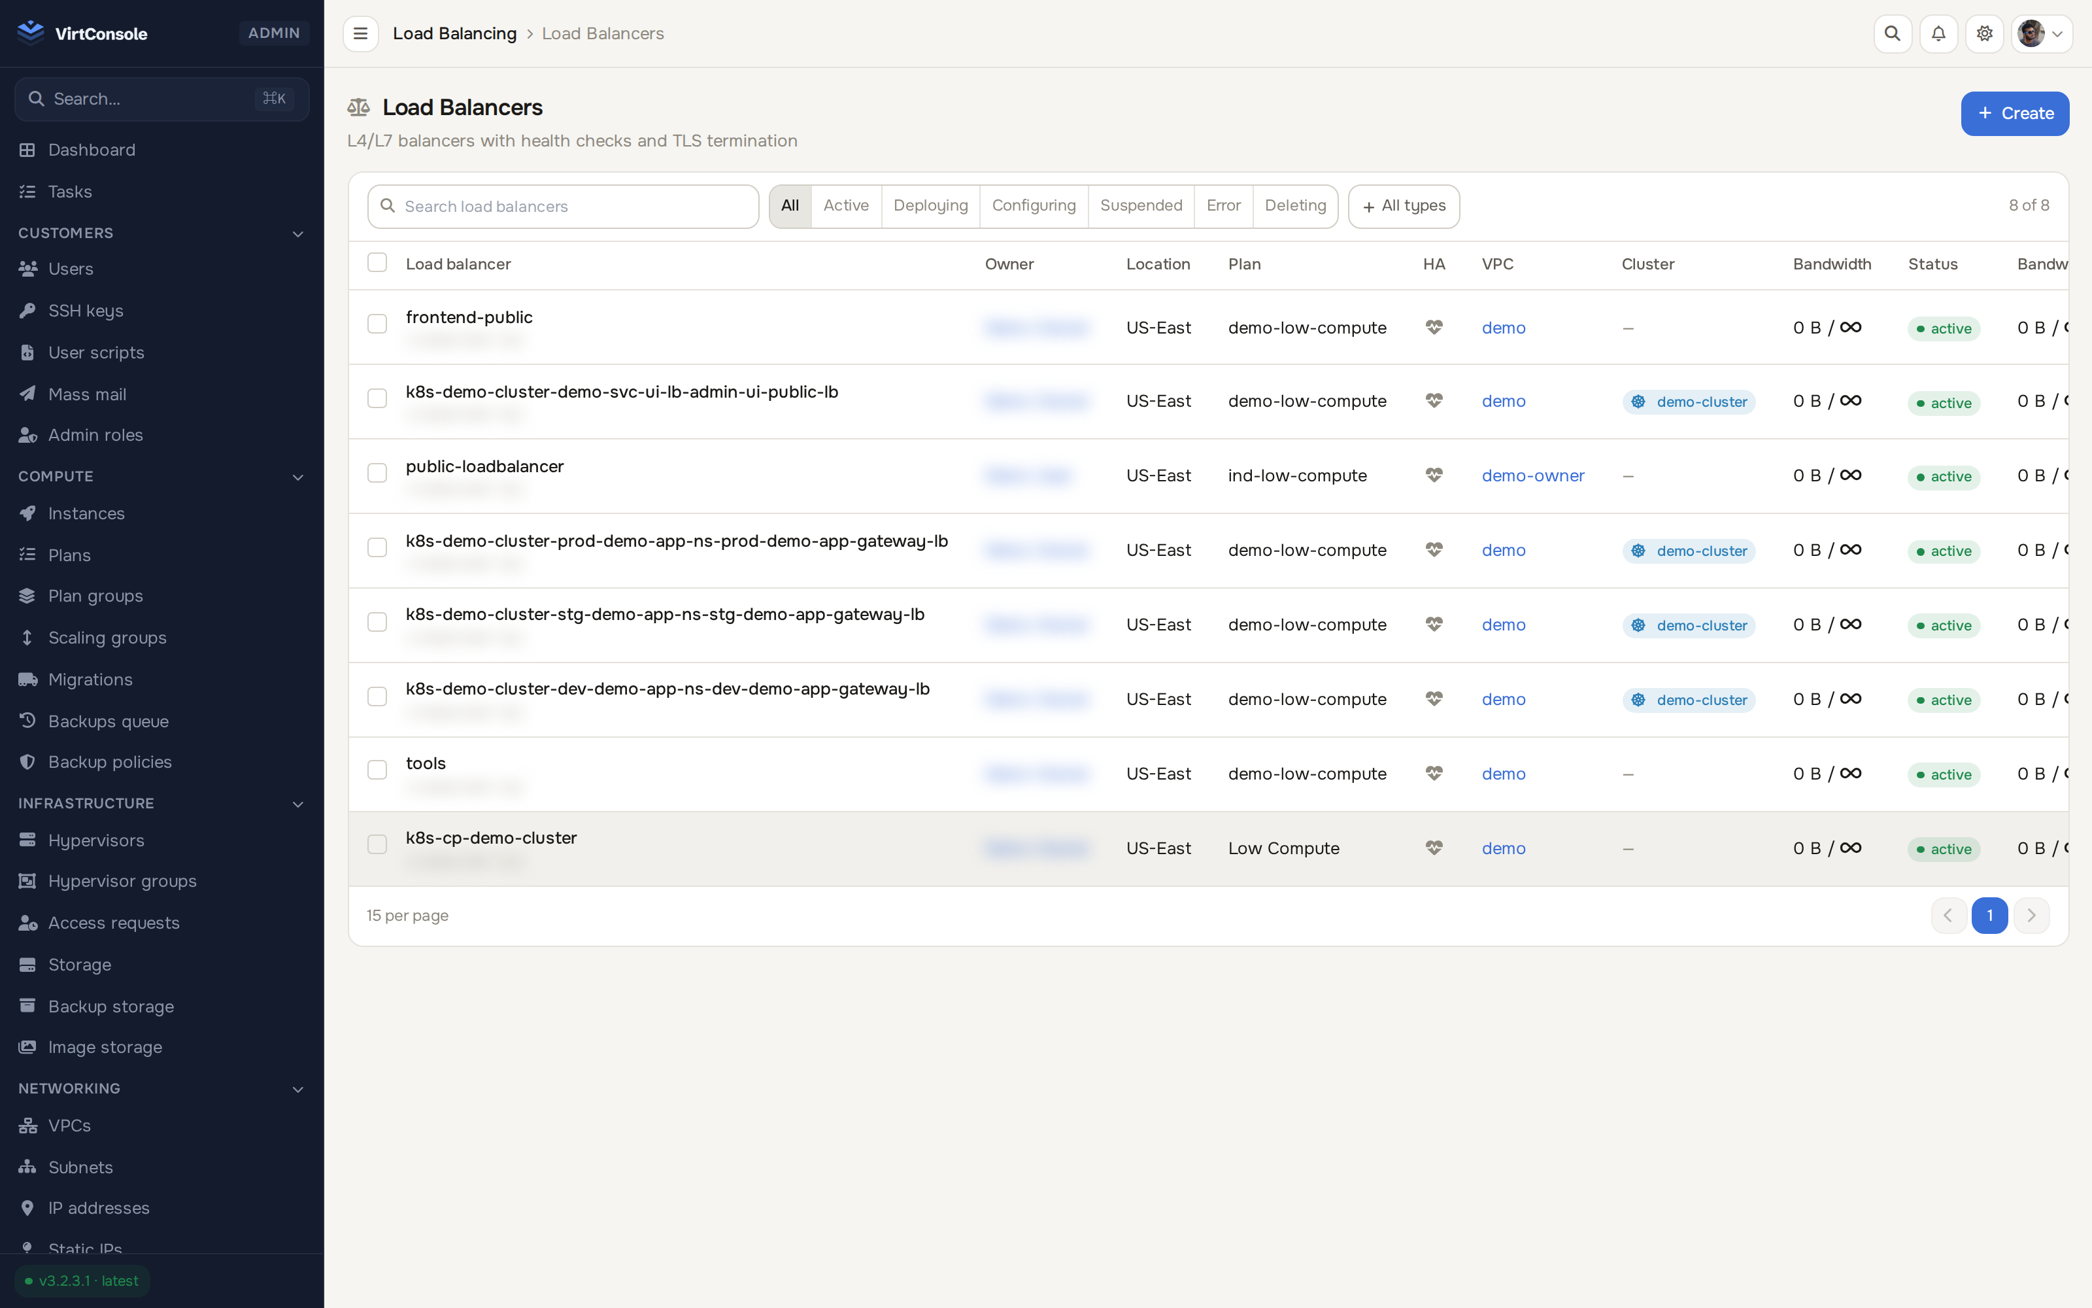Click HA heartbeat icon for frontend-public

pyautogui.click(x=1434, y=327)
